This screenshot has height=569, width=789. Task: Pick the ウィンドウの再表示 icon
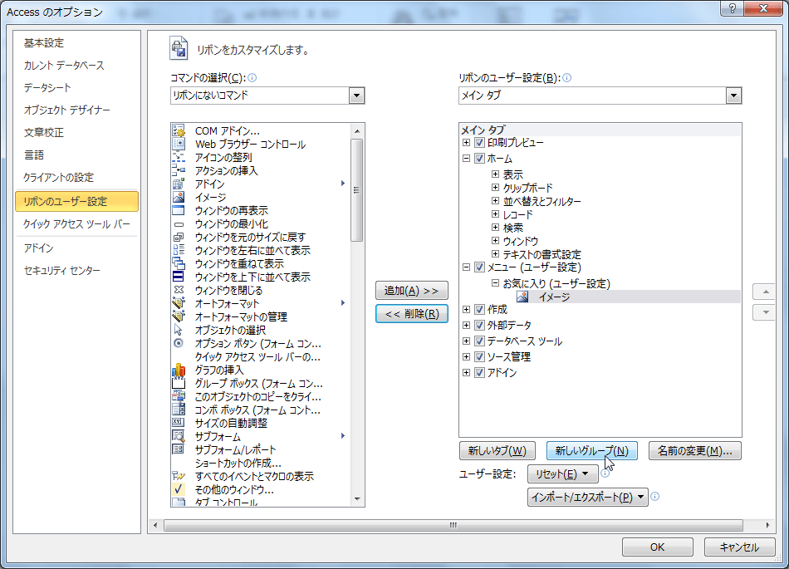click(x=179, y=210)
